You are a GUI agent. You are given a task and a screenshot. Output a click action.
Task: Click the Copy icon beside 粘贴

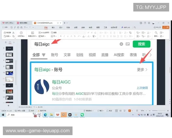point(13,36)
